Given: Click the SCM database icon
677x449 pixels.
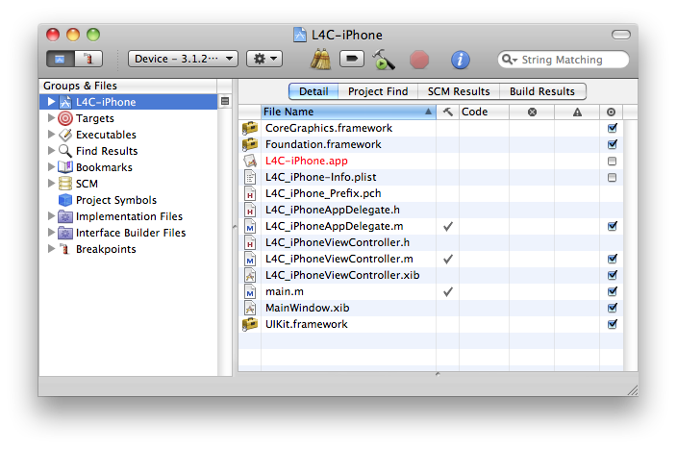Looking at the screenshot, I should (x=65, y=184).
